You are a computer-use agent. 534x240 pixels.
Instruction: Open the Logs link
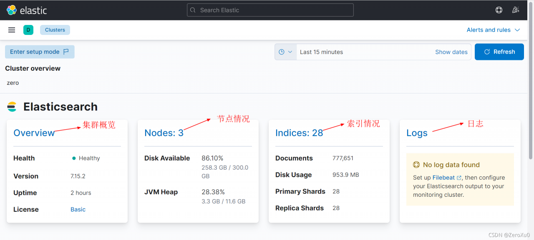(x=417, y=133)
